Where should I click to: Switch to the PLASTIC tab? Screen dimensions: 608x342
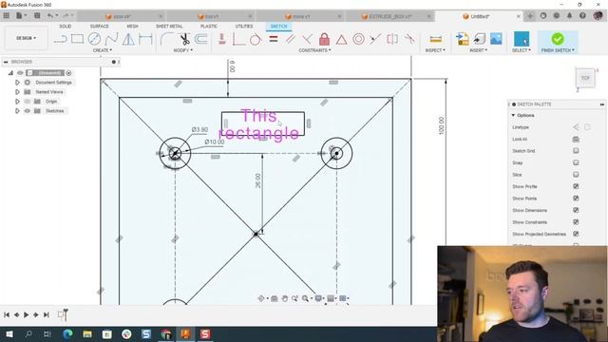209,26
